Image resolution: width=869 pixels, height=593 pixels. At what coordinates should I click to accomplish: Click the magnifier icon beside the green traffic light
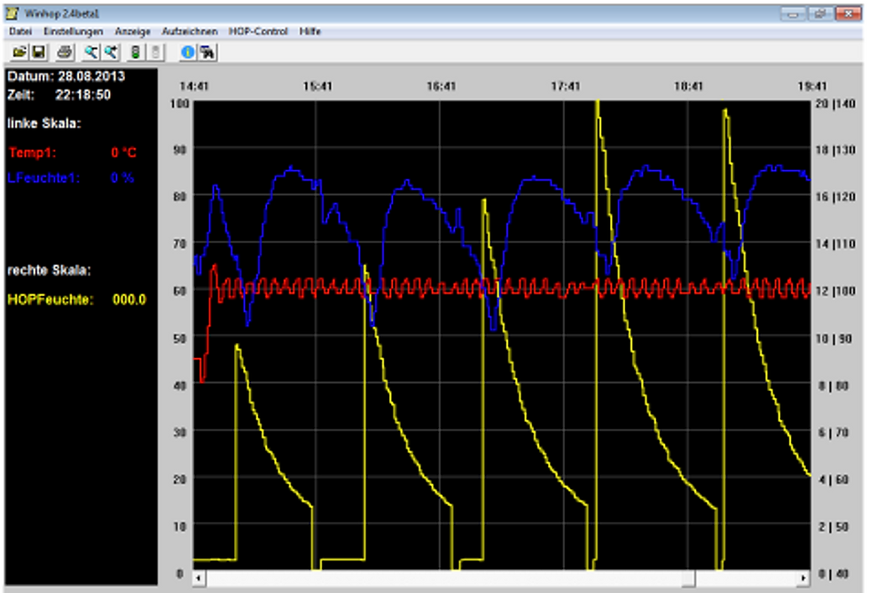[x=111, y=52]
